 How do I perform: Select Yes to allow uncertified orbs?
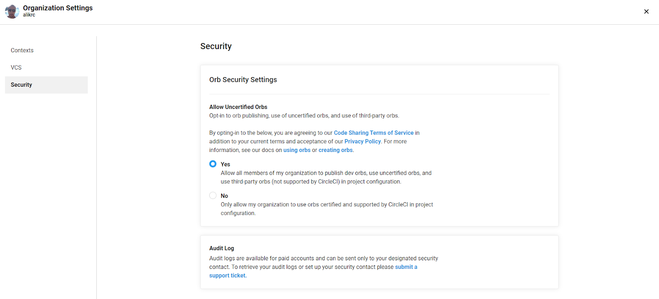pyautogui.click(x=213, y=164)
